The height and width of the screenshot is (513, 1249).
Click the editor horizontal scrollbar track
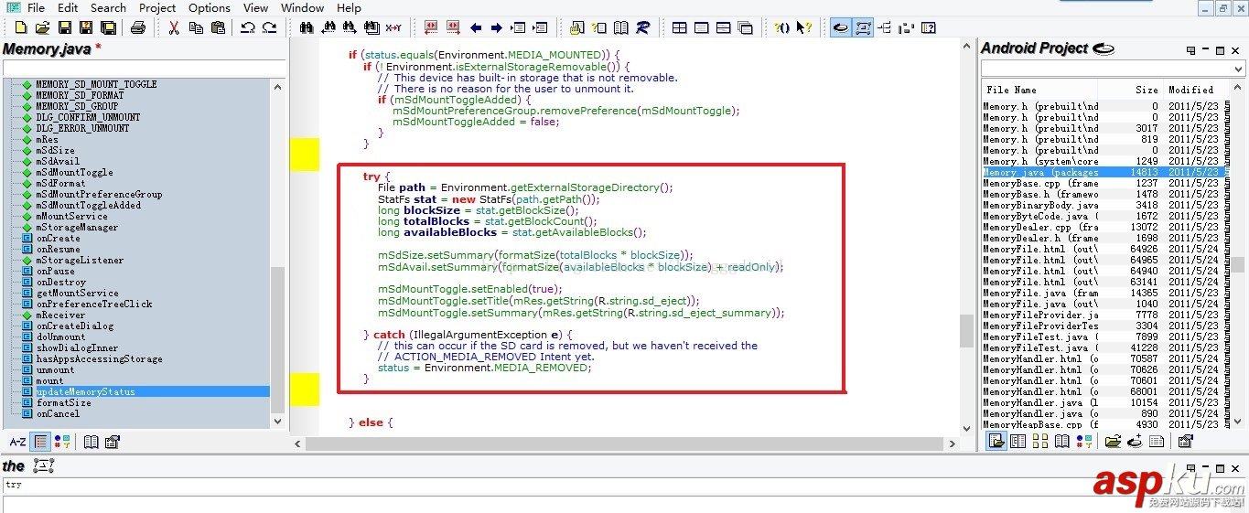[x=631, y=443]
